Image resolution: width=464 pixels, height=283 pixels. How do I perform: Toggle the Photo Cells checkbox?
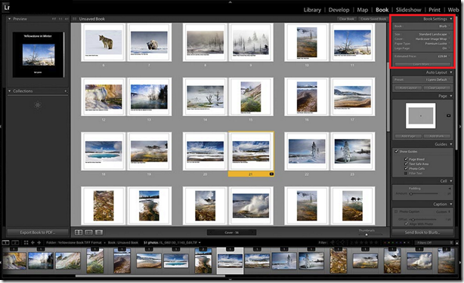point(406,168)
